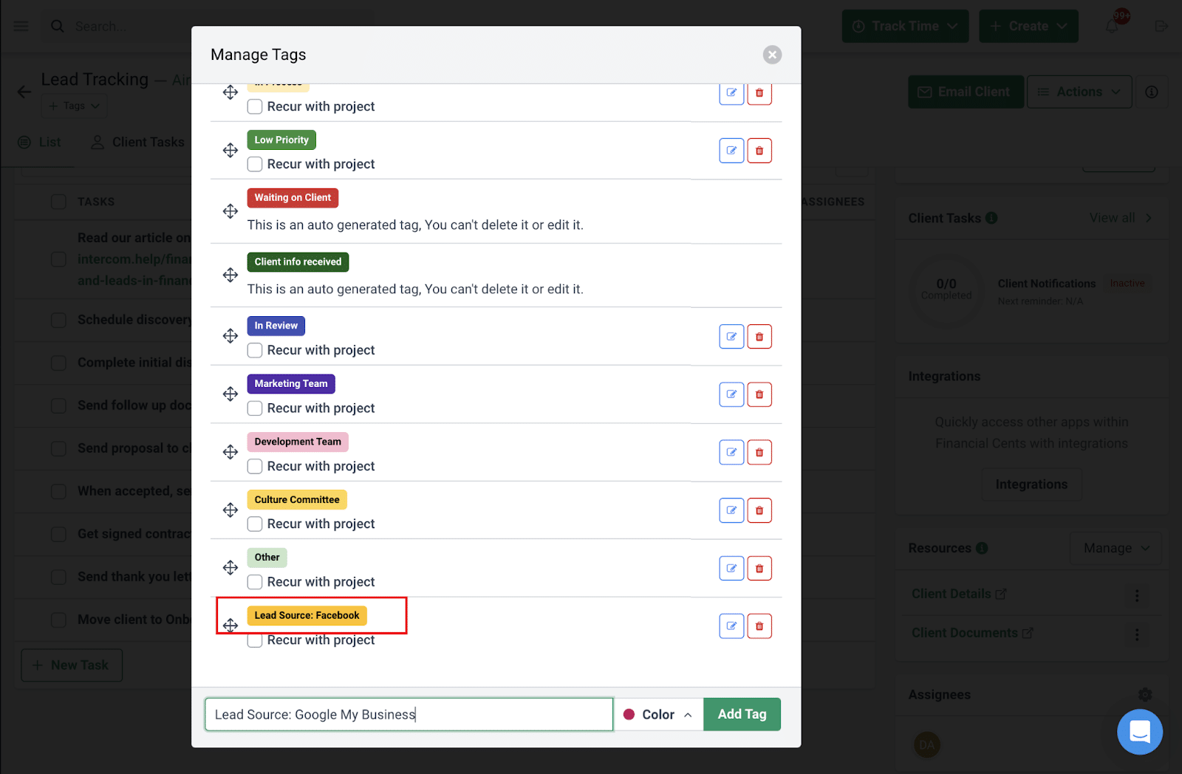Click the Integrations button
This screenshot has width=1182, height=774.
(x=1031, y=484)
